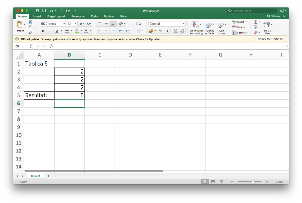
Task: Click the Cut scissors icon
Action: pos(30,22)
